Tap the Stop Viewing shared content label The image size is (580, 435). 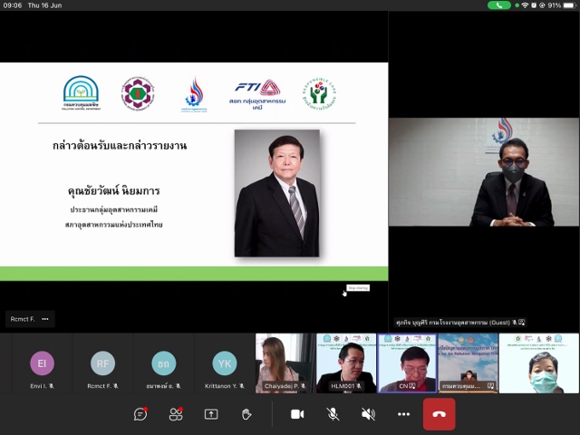357,287
